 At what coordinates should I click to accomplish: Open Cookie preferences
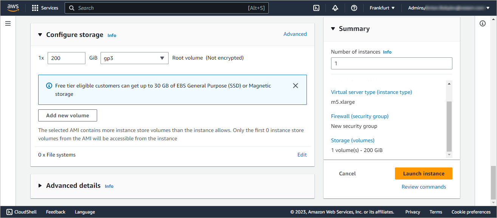(471, 212)
